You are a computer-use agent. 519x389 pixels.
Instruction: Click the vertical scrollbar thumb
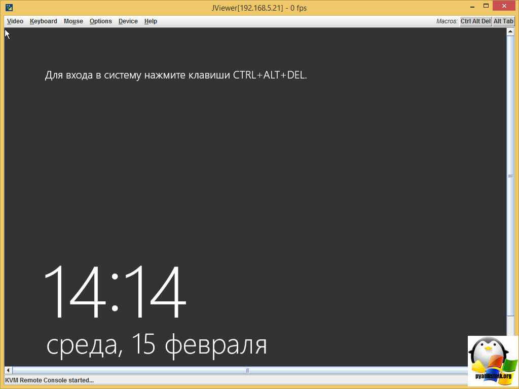pos(510,176)
